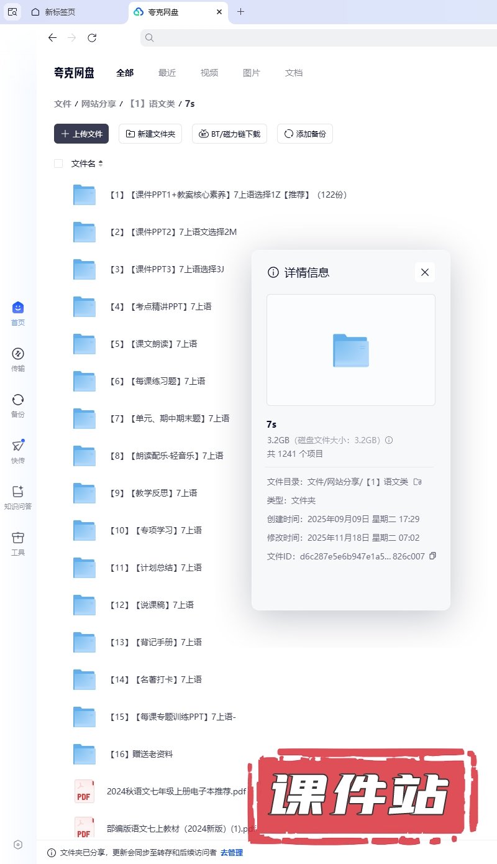Click the 新建文件夹 button
This screenshot has width=497, height=864.
click(150, 134)
